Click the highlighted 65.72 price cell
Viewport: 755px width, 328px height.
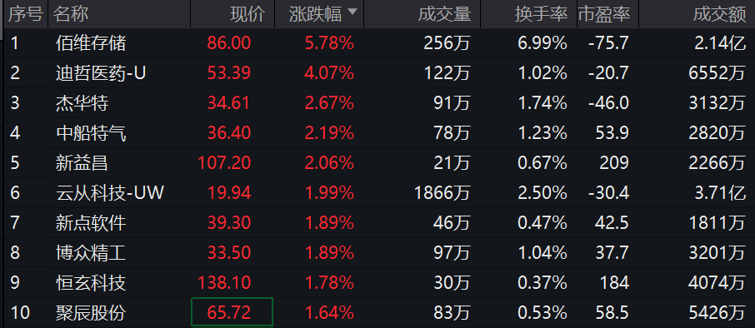pyautogui.click(x=232, y=312)
